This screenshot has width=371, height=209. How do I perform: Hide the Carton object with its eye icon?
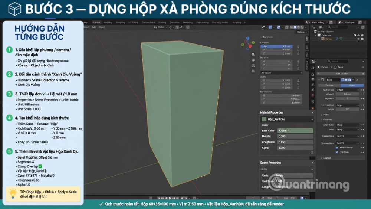coord(358,39)
